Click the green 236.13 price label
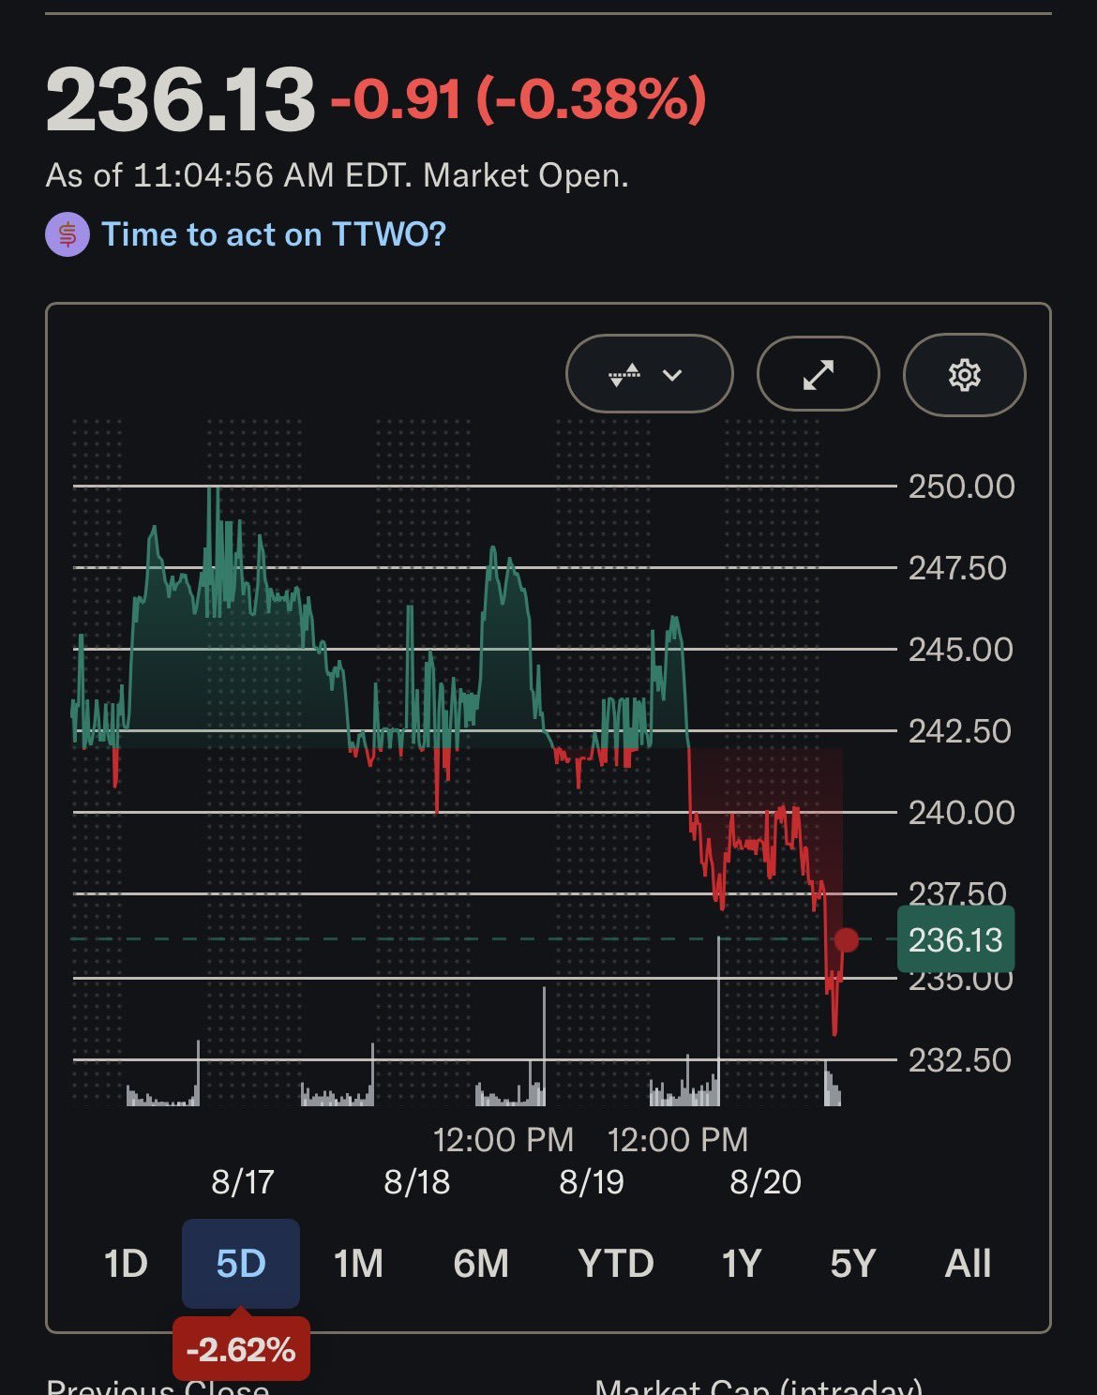Screen dimensions: 1097x1395 955,939
